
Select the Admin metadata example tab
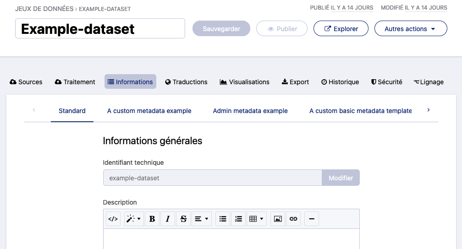pyautogui.click(x=250, y=111)
